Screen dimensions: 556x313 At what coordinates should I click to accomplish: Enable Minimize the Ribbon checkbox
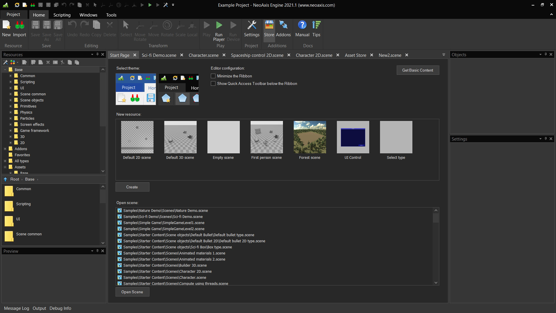click(213, 76)
